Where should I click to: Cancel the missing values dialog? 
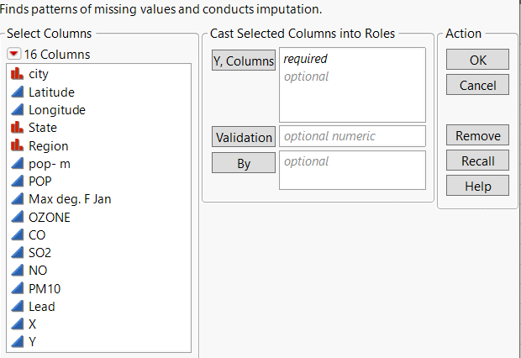click(x=477, y=85)
